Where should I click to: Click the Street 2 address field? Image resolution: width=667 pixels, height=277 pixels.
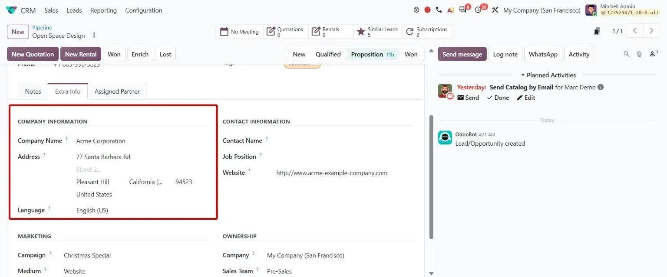click(142, 169)
